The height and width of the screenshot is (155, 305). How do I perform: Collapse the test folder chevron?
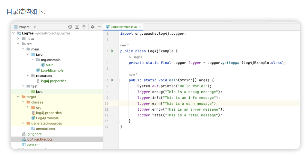click(23, 86)
